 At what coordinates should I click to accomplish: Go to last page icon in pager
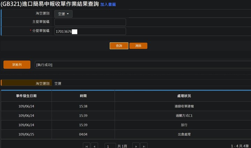tap(144, 146)
